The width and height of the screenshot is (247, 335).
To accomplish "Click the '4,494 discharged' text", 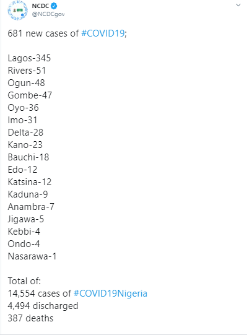I will pos(43,306).
